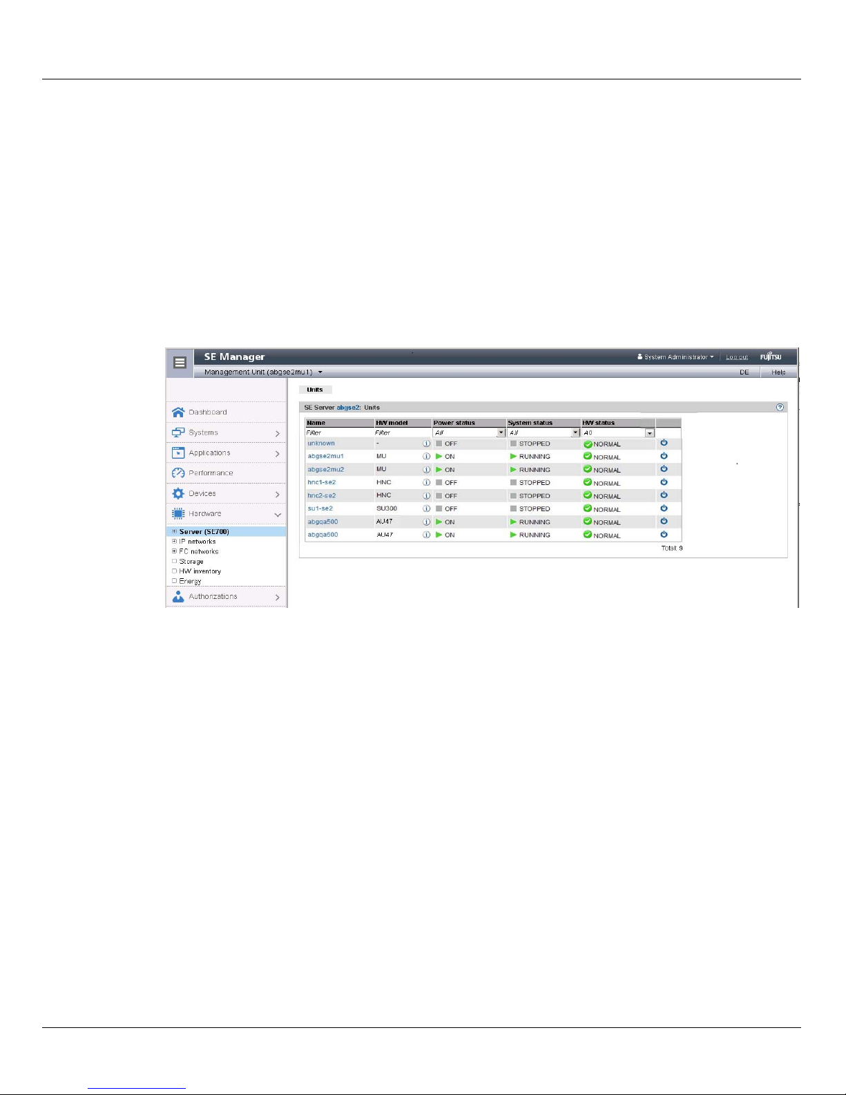Click the info icon for hnc2-se2
Screen dimensions: 846x1095
tap(427, 496)
